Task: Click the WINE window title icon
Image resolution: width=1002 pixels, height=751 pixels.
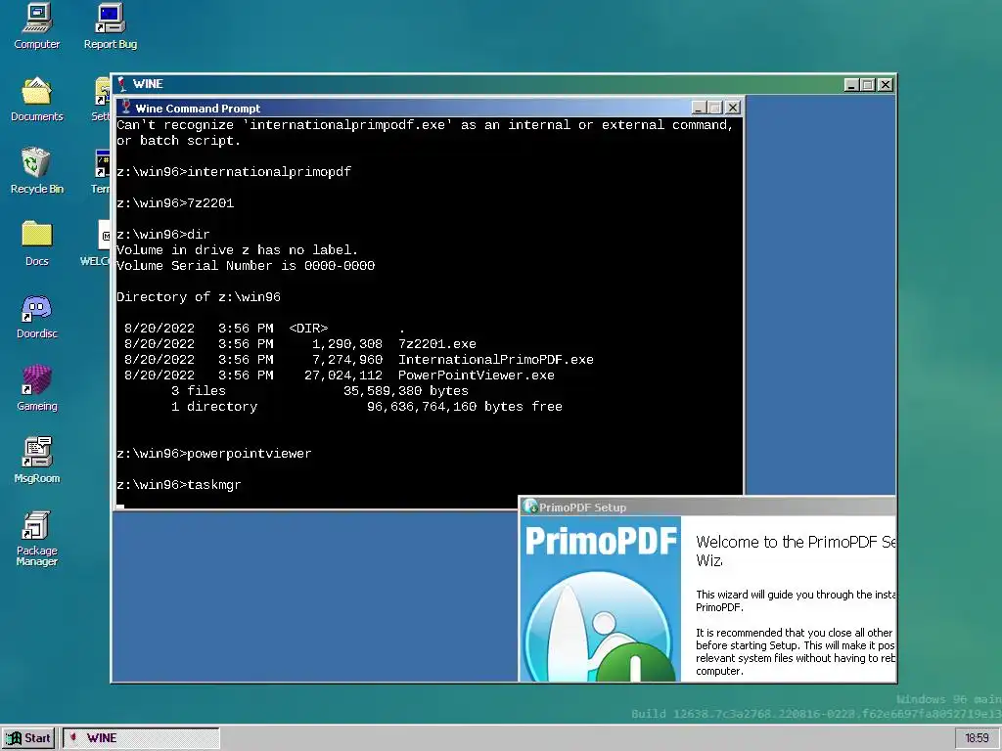Action: click(x=122, y=84)
